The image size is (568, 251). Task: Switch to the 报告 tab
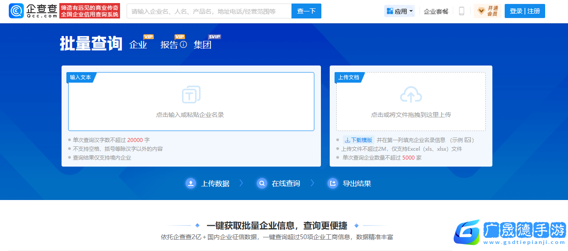(x=169, y=44)
